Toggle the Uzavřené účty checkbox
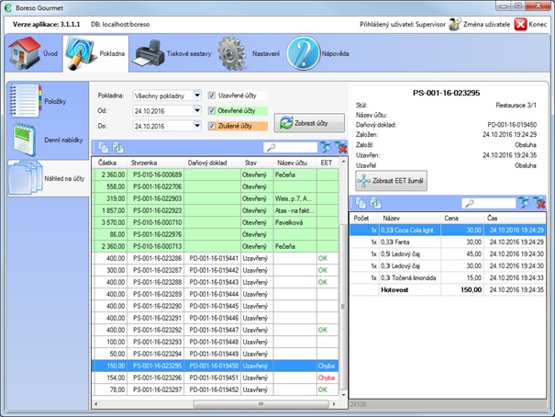 213,96
